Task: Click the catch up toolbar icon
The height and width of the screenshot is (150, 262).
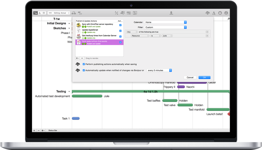Action: (x=123, y=13)
